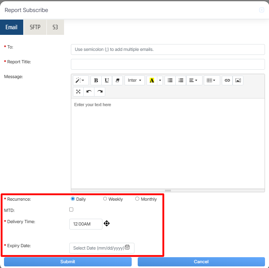The width and height of the screenshot is (269, 268).
Task: Select the Daily recurrence option
Action: [73, 199]
